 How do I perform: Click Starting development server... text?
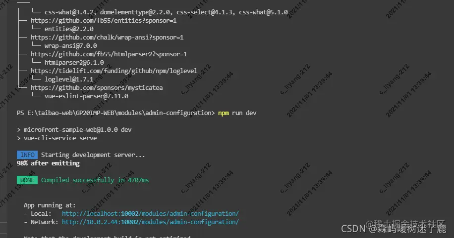[93, 155]
